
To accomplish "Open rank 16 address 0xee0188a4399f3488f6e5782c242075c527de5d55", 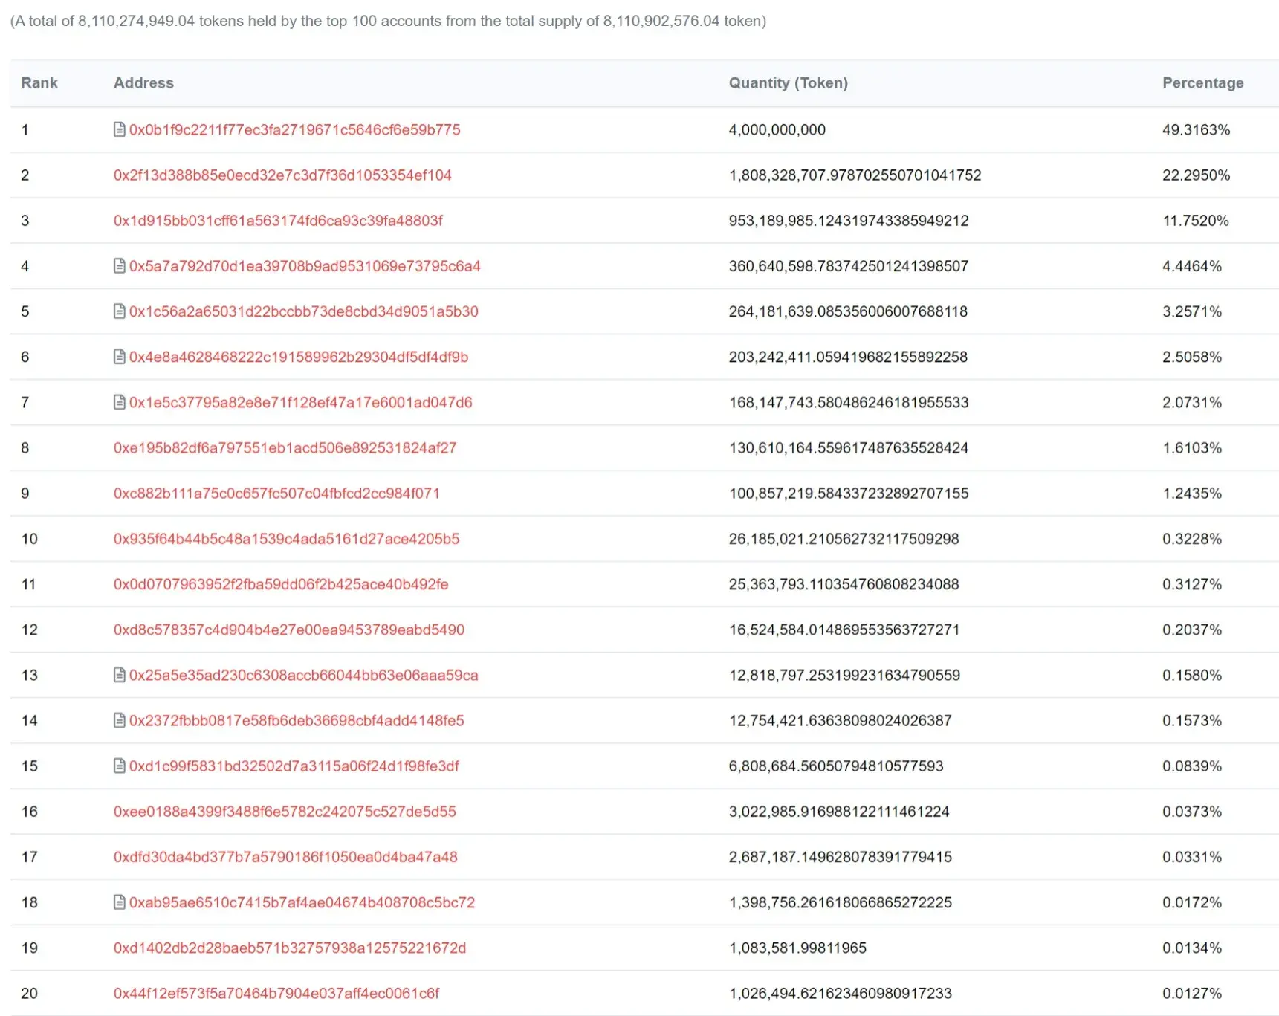I will coord(285,812).
